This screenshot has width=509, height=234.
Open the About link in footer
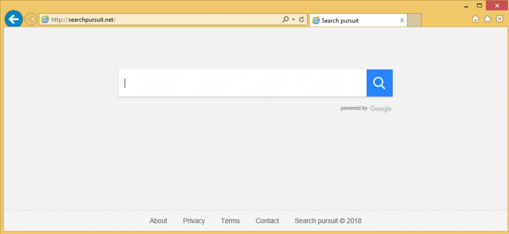158,221
